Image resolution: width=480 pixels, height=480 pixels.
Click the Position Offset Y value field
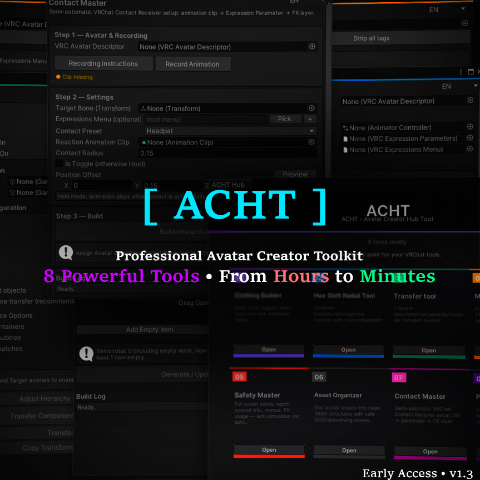click(x=172, y=186)
